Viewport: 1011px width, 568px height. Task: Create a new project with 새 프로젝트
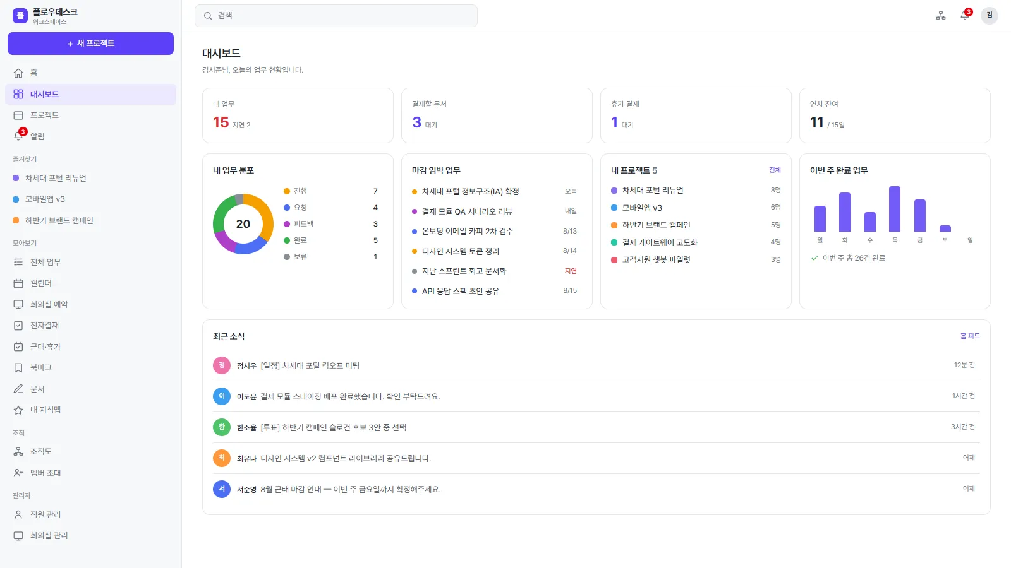point(90,44)
